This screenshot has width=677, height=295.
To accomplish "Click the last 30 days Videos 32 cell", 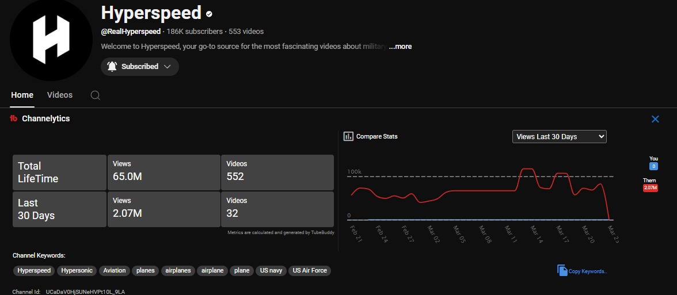I will 277,209.
